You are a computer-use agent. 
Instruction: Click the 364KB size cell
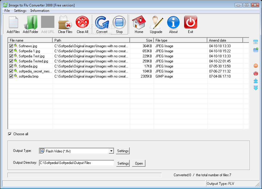click(147, 46)
